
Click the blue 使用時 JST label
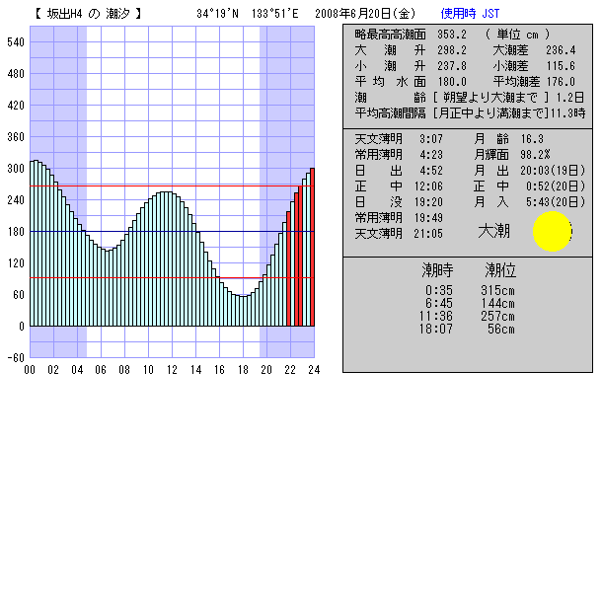pos(470,14)
